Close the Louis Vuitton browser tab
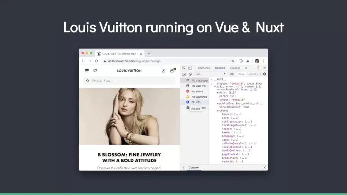This screenshot has width=347, height=195. coord(141,54)
